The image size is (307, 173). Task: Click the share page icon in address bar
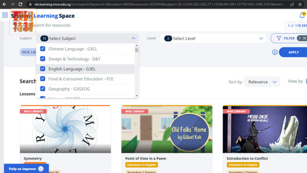(x=292, y=4)
